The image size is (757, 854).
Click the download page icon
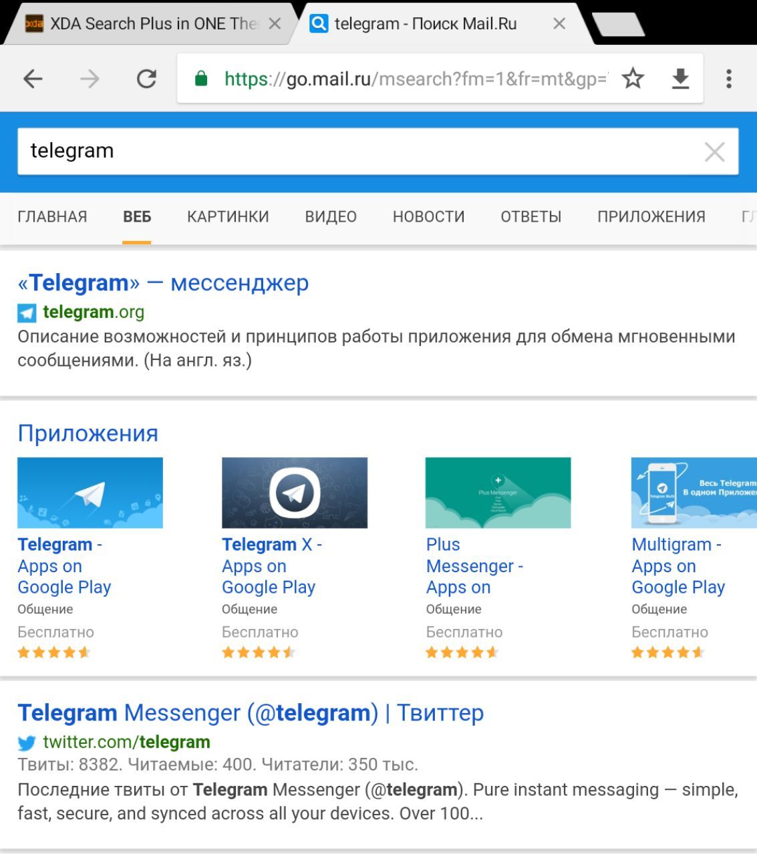point(680,79)
